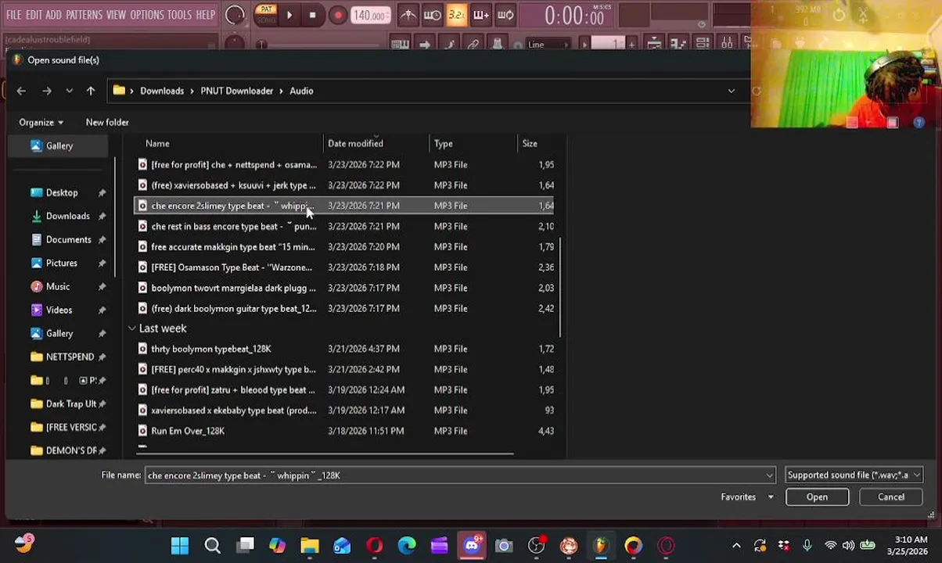Viewport: 942px width, 563px height.
Task: Click the tempo display showing 140.000
Action: point(369,16)
